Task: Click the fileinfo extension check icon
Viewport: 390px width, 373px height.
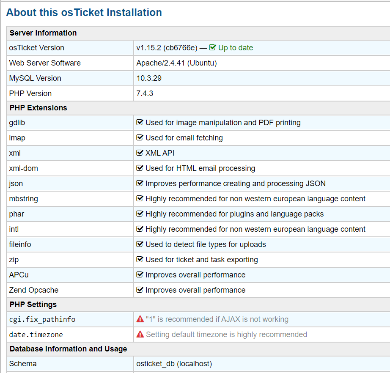Action: tap(140, 244)
